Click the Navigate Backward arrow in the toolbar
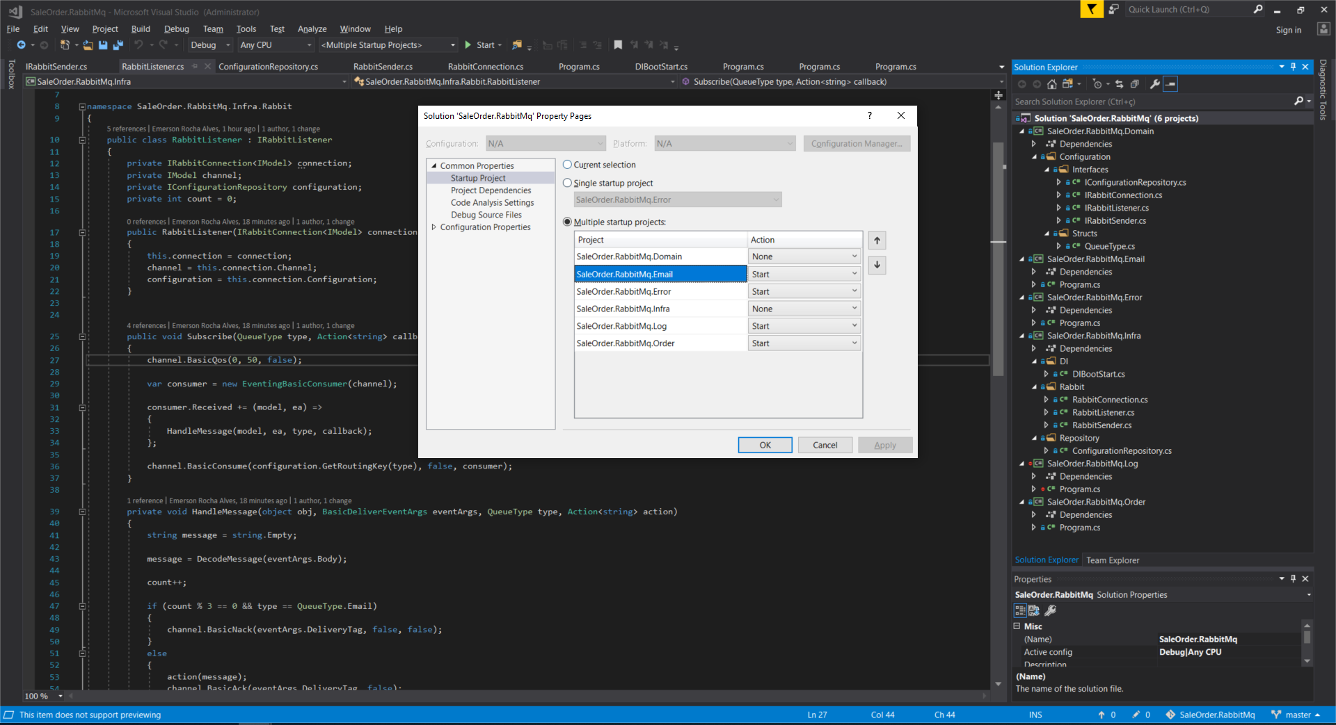This screenshot has height=725, width=1336. point(21,45)
